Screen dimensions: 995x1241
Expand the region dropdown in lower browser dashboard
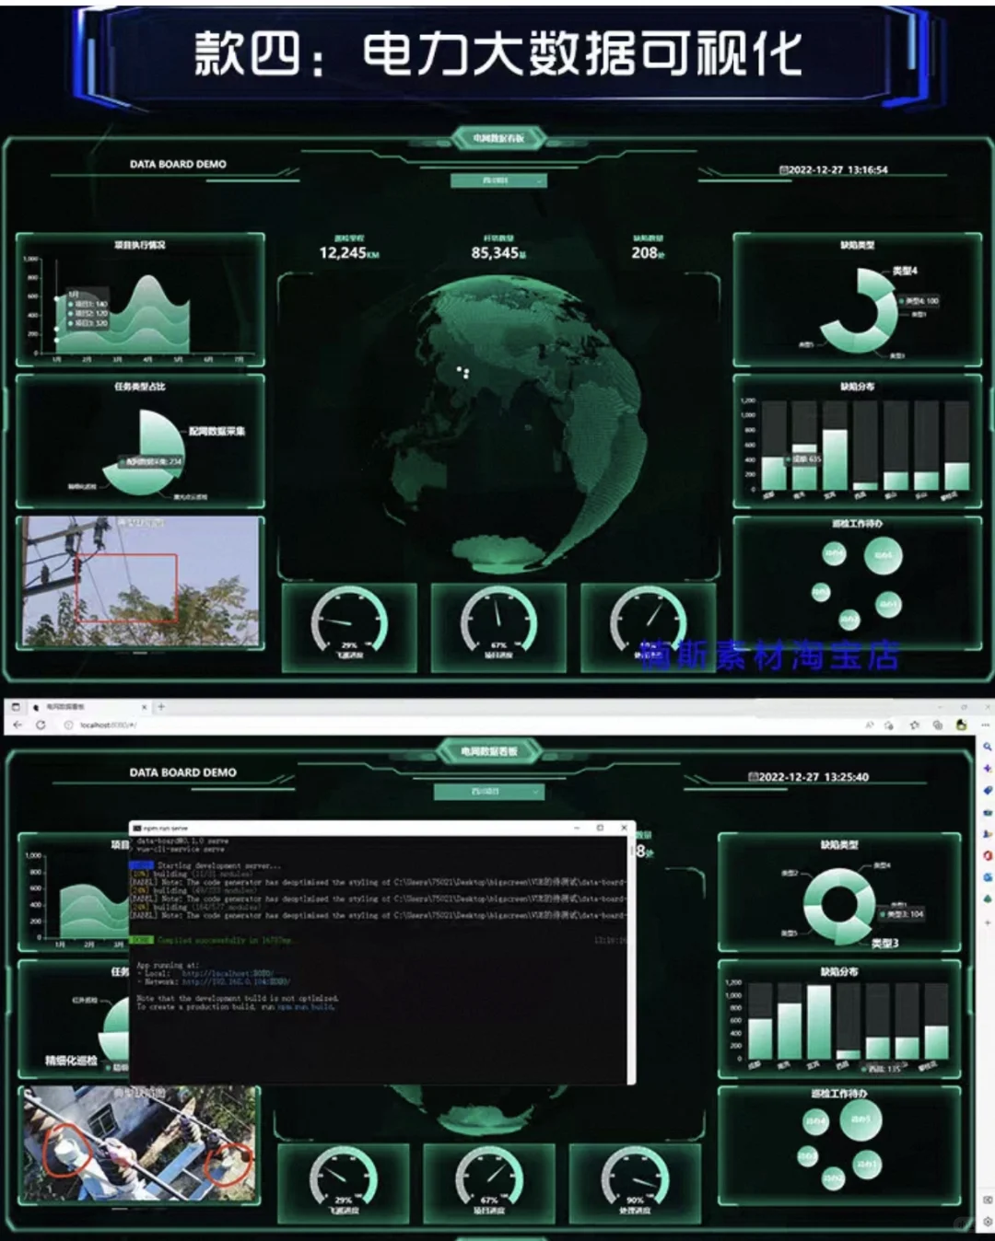click(489, 792)
